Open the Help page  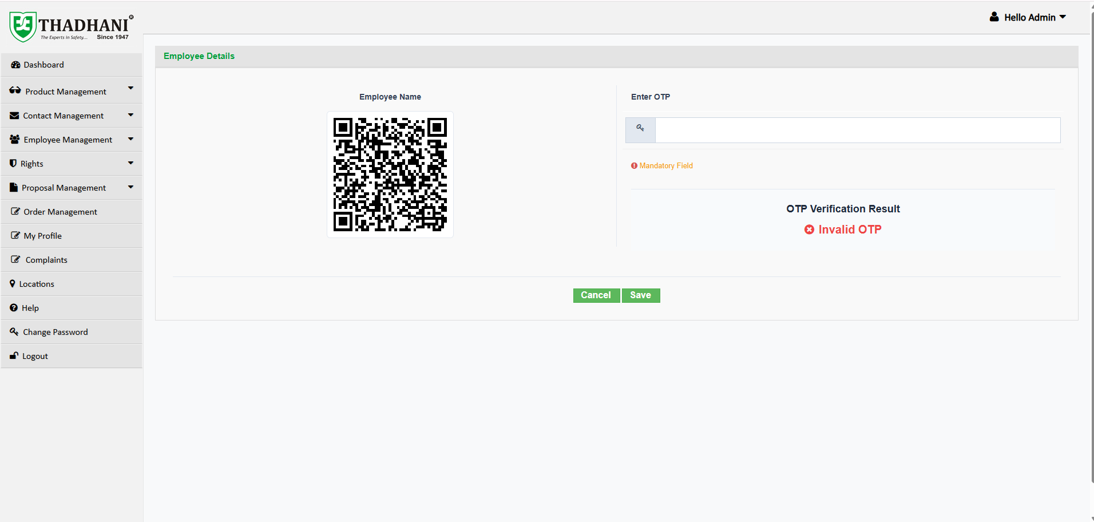pyautogui.click(x=72, y=308)
